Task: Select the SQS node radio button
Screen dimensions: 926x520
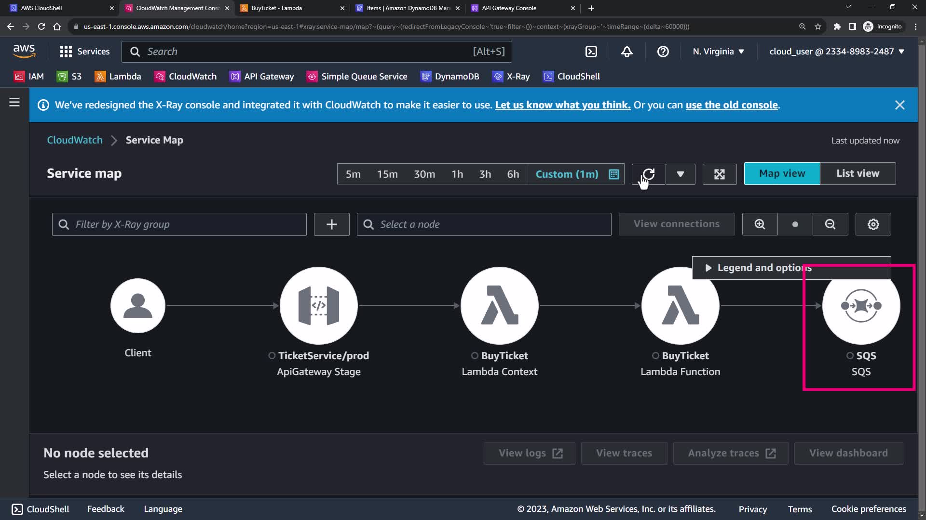Action: click(x=850, y=356)
